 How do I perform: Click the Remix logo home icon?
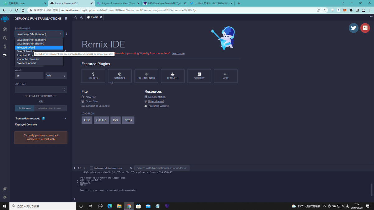[x=5, y=19]
